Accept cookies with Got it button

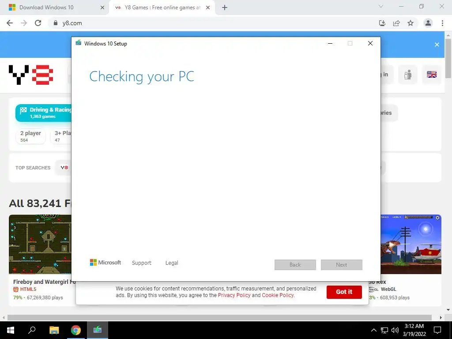click(344, 292)
